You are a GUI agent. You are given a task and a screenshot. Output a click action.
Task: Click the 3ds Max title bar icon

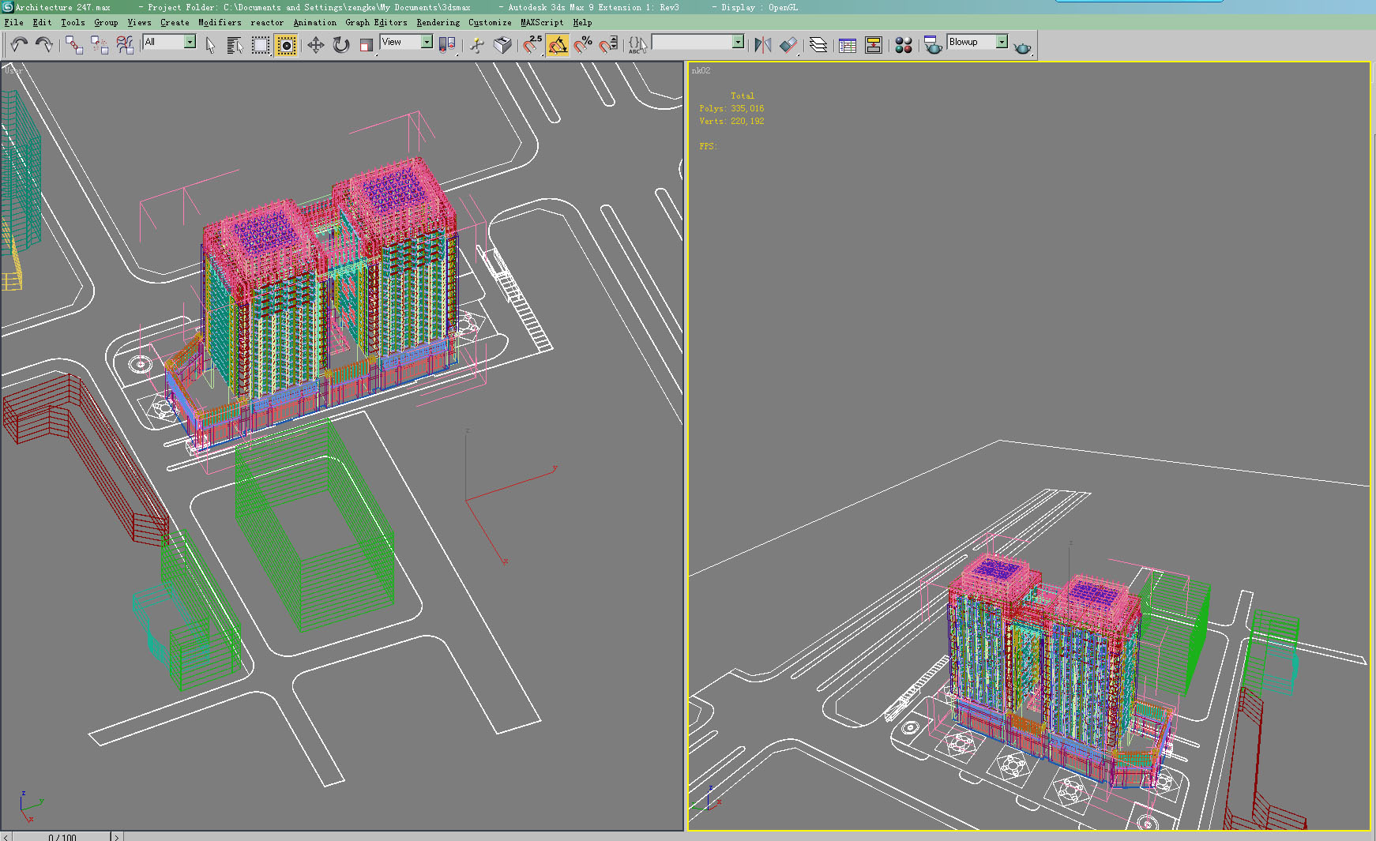point(7,7)
